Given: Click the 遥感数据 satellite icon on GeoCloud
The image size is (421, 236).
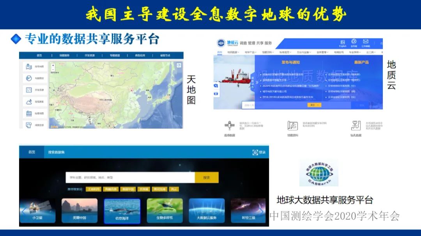Looking at the screenshot, I should (x=229, y=126).
